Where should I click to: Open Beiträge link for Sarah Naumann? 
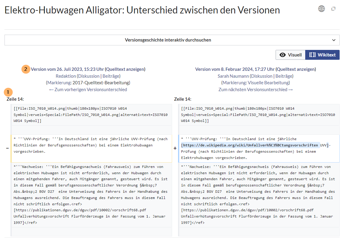click(x=284, y=76)
